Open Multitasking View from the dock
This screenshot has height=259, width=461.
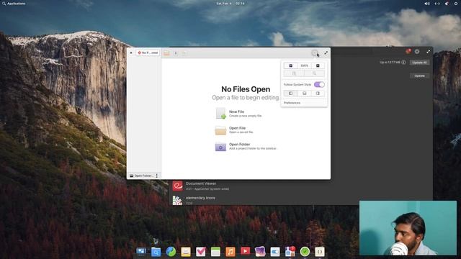141,251
